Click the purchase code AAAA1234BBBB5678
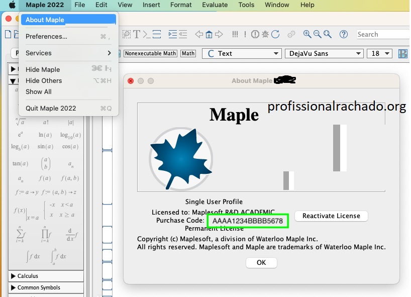The width and height of the screenshot is (411, 297). coord(247,221)
